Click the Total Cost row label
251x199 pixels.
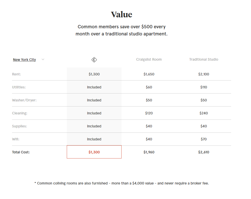[x=21, y=152]
